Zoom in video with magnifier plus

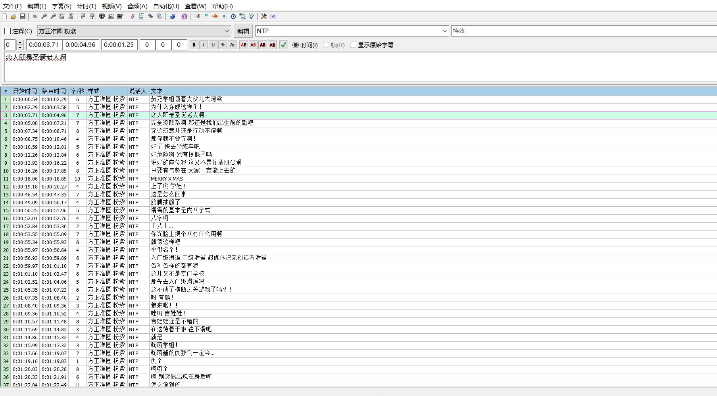[x=44, y=16]
